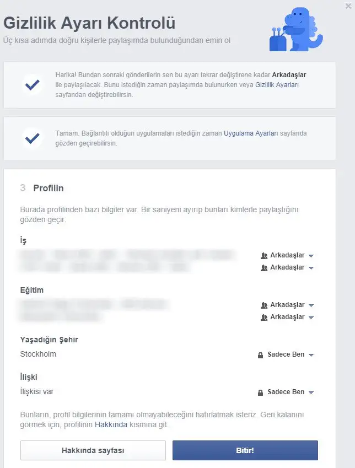The width and height of the screenshot is (355, 468).
Task: Click the Bitir! button
Action: [245, 450]
